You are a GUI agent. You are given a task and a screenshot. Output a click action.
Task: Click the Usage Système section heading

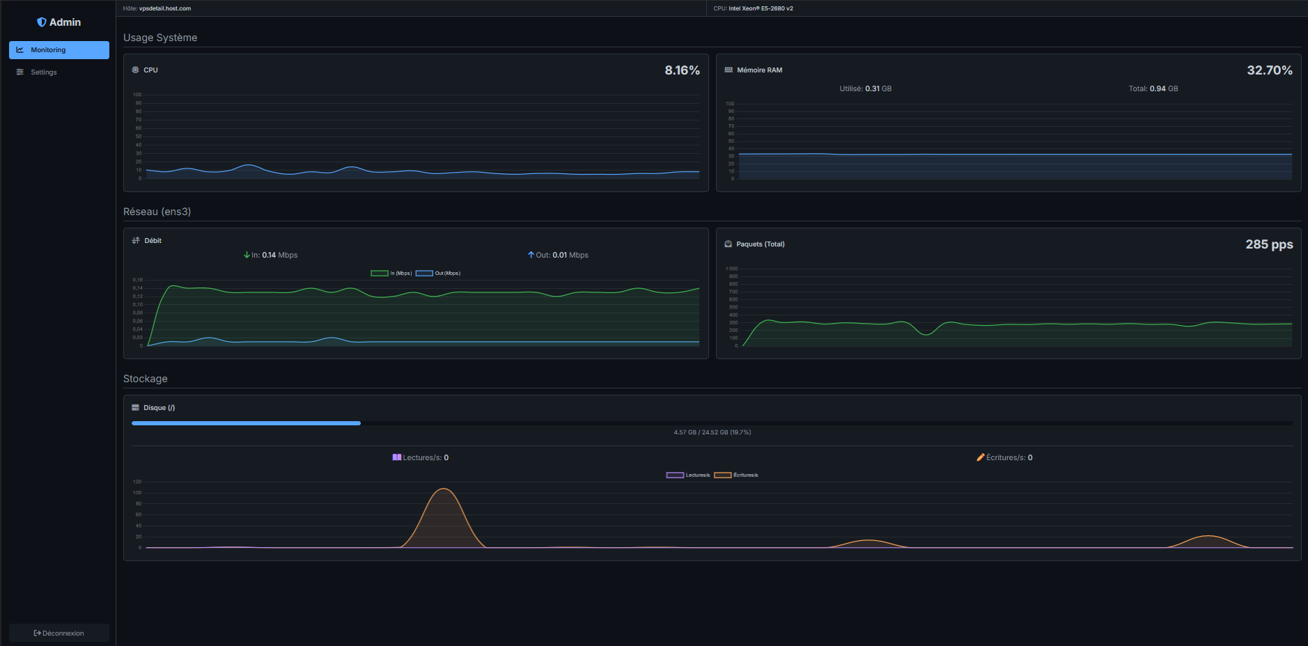tap(160, 38)
